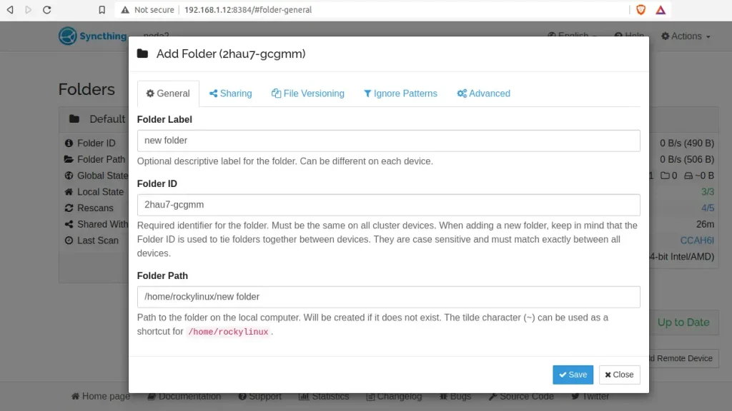Click the browser back arrow

[10, 10]
